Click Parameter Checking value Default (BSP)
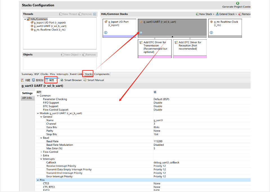270x192 pixels. (x=161, y=99)
